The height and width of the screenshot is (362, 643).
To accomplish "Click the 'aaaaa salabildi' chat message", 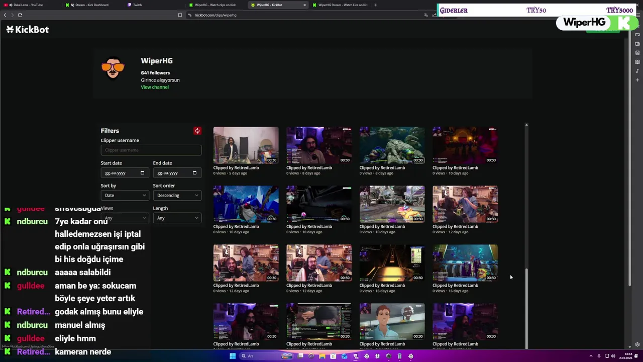I will (82, 272).
